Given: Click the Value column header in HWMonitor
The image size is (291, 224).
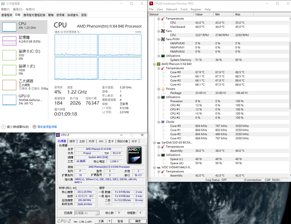Looking at the screenshot, I should pos(204,14).
